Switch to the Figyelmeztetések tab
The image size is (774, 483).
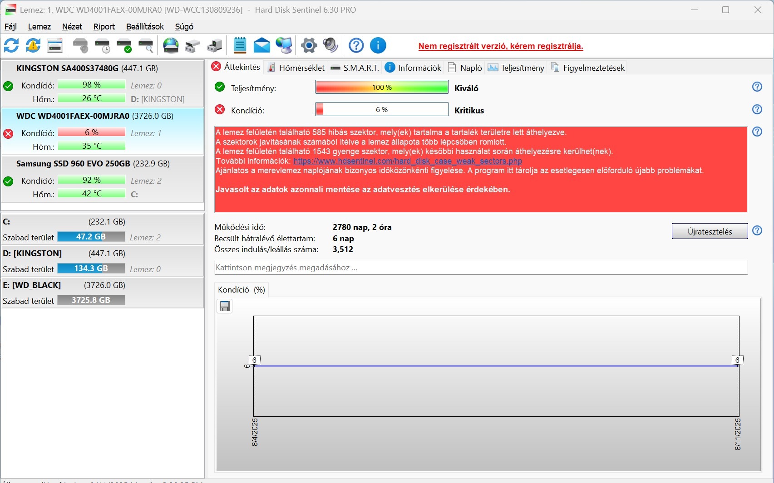[588, 68]
